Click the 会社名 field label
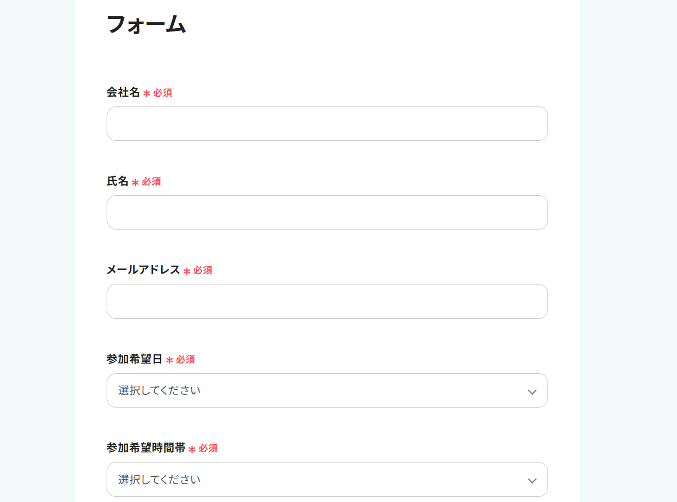Viewport: 677px width, 502px height. click(123, 92)
